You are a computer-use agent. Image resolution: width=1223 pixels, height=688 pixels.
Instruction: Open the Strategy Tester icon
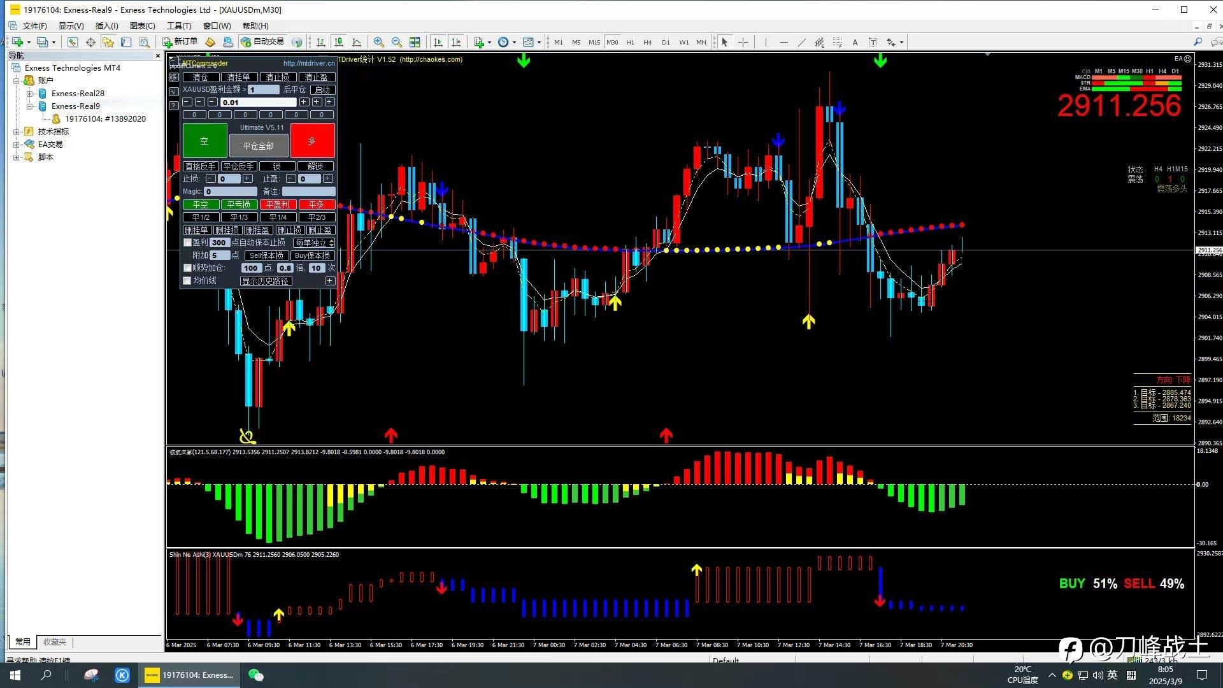click(x=145, y=42)
